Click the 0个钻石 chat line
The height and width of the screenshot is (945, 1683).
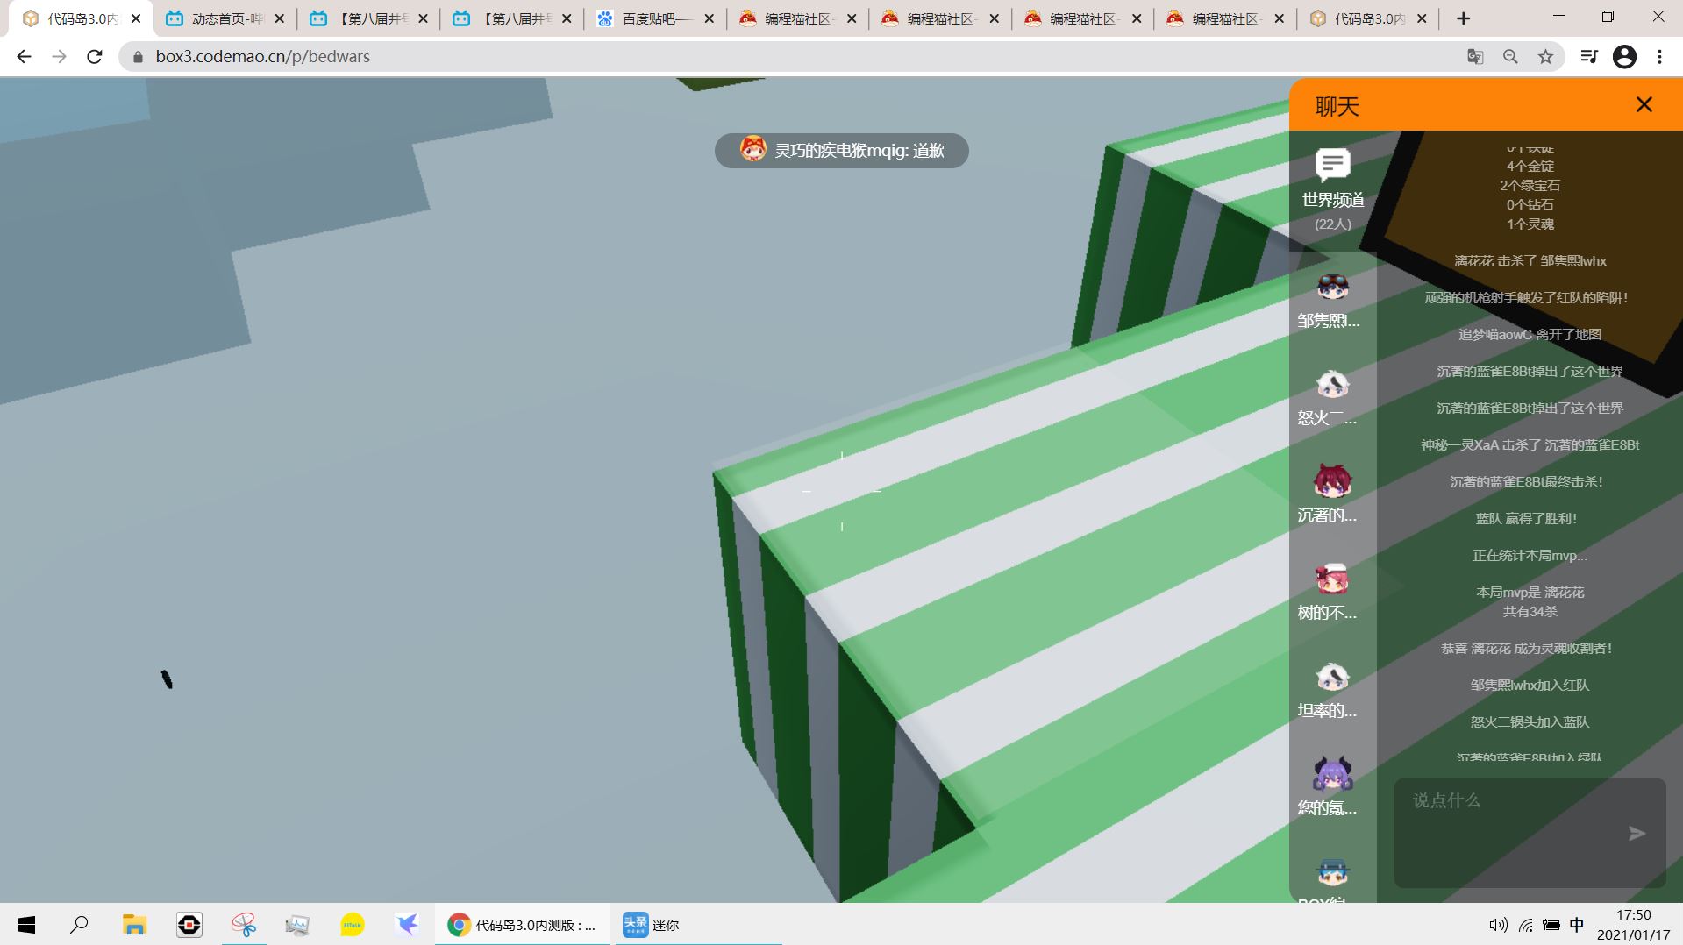tap(1530, 205)
